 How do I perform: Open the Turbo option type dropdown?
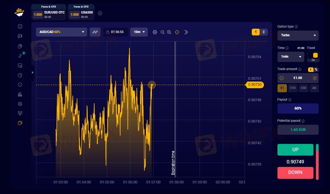click(298, 35)
